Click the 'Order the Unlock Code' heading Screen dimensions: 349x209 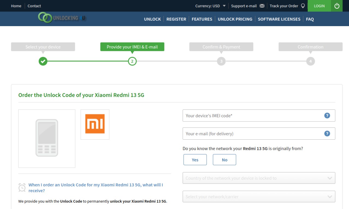point(81,95)
